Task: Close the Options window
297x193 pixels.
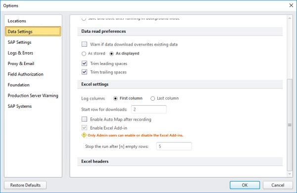Action: [x=291, y=5]
